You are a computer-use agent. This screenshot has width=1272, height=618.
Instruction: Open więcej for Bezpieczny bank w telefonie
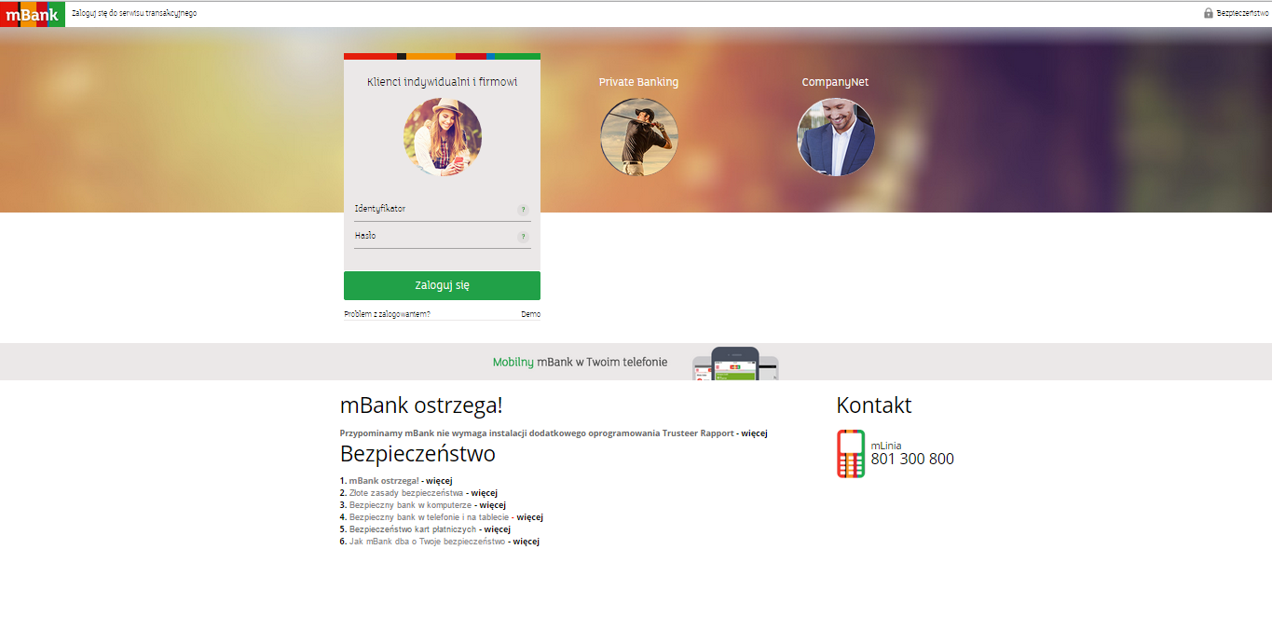tap(529, 517)
